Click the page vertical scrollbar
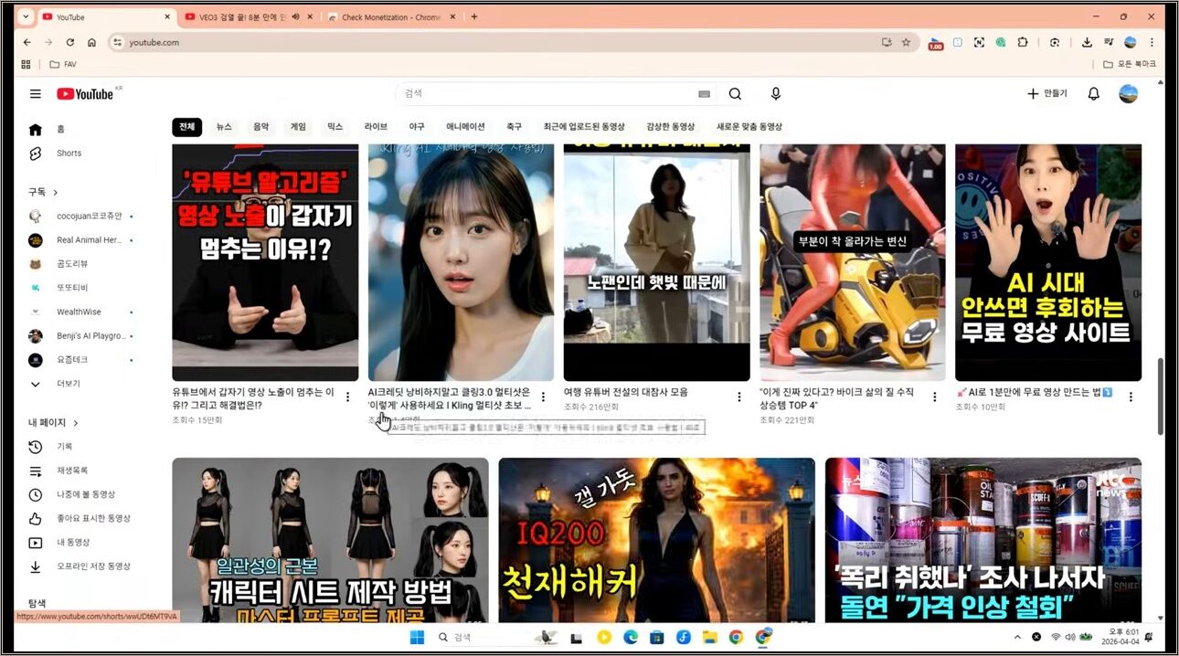 pos(1161,396)
